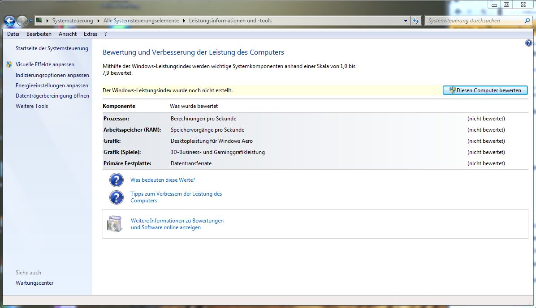Click the Komponente column header
Image resolution: width=536 pixels, height=308 pixels.
[119, 106]
